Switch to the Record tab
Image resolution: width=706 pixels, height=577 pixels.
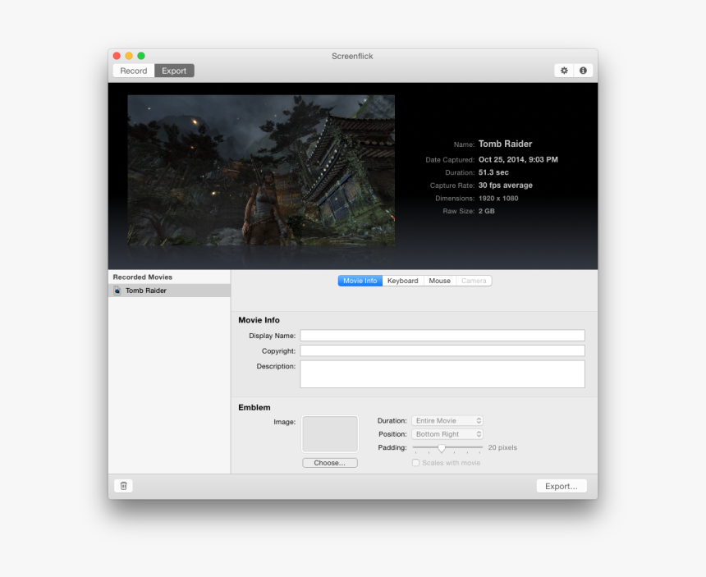(x=134, y=71)
